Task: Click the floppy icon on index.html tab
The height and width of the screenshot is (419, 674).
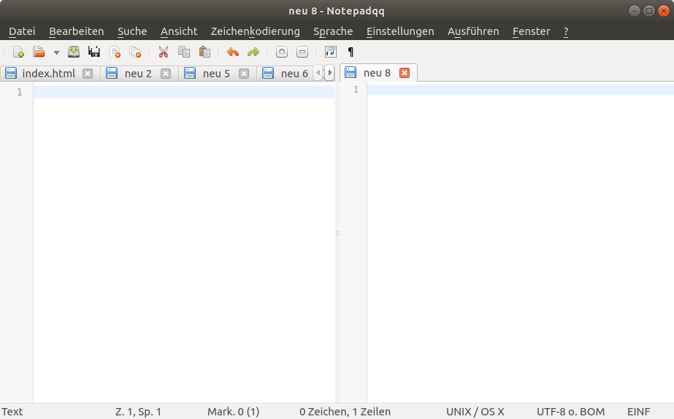Action: tap(11, 74)
